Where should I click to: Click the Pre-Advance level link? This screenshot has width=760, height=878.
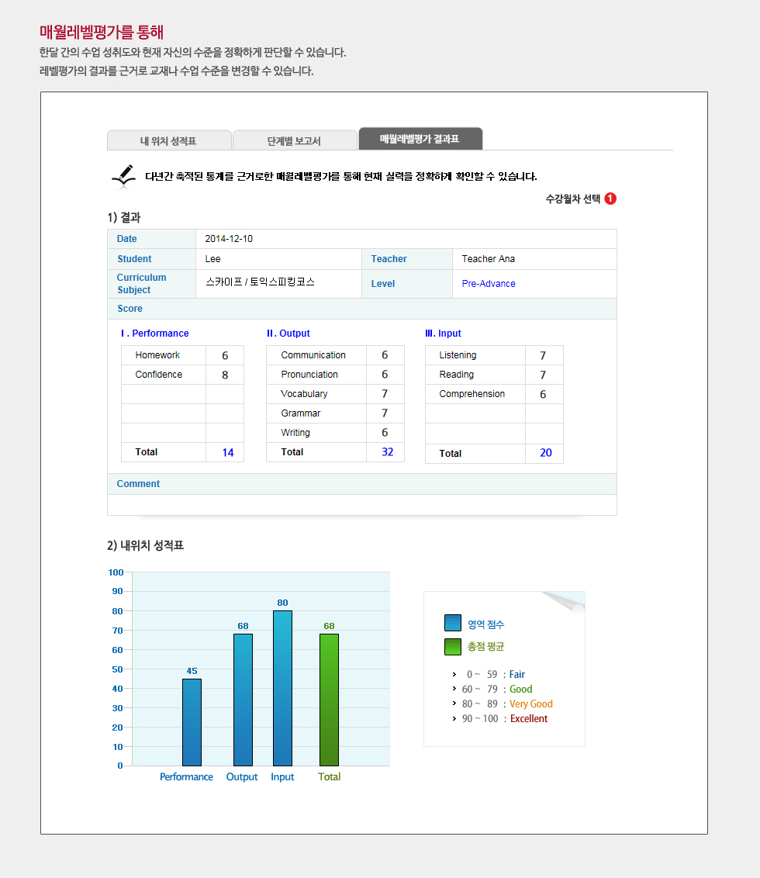pos(489,284)
